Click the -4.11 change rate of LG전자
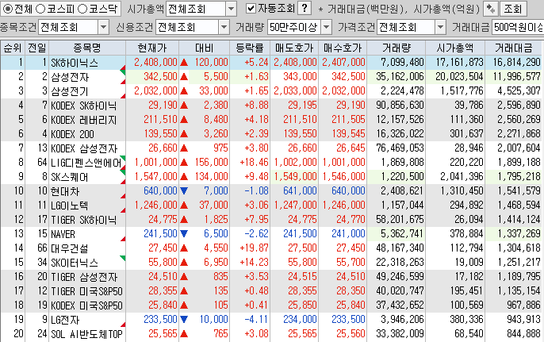Screen dimensions: 544x342 tap(256, 319)
